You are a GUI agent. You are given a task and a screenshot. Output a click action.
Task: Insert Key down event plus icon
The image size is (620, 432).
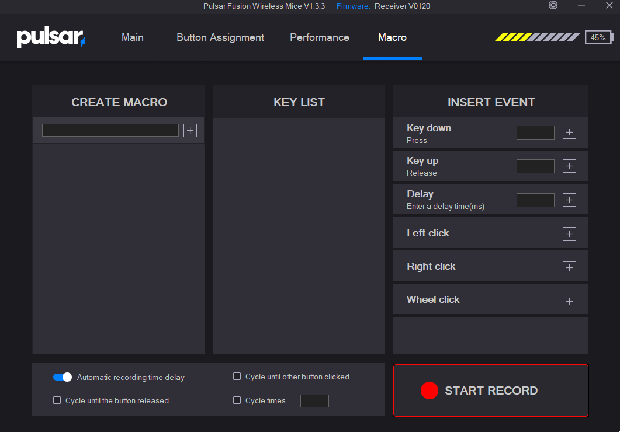click(x=569, y=133)
